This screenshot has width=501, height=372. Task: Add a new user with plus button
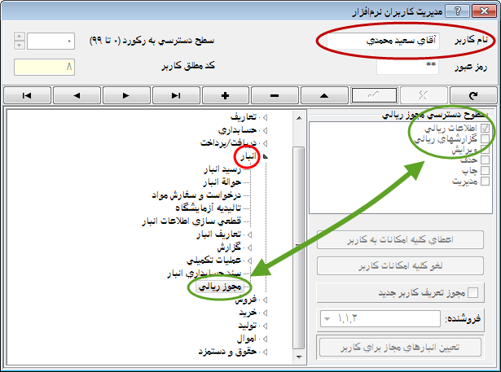[226, 95]
